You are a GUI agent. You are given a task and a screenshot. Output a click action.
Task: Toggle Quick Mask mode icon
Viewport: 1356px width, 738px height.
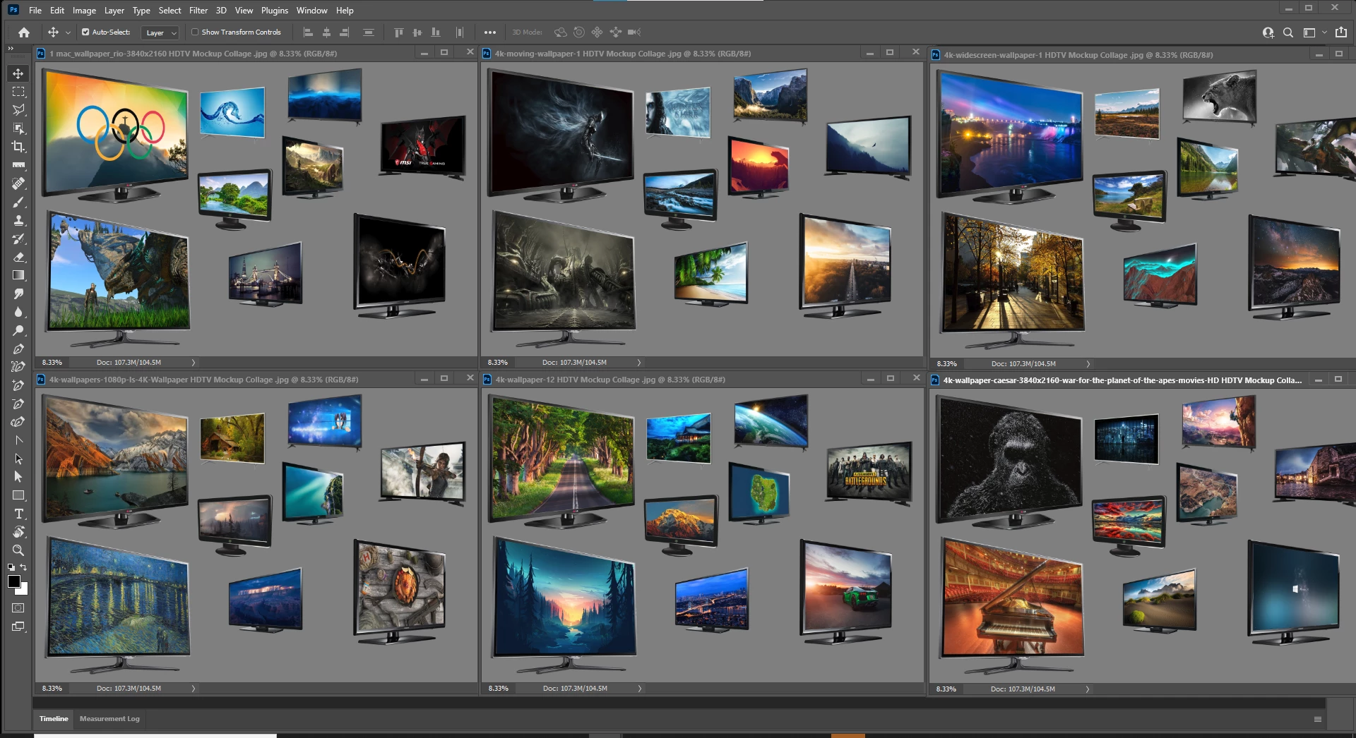[18, 607]
